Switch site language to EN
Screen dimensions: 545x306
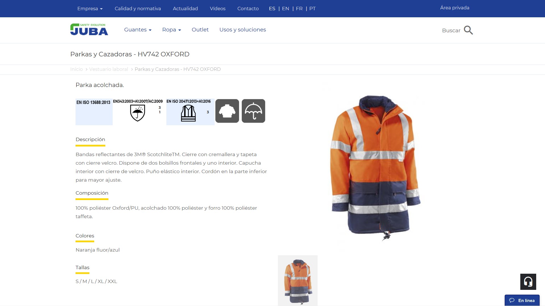tap(285, 8)
